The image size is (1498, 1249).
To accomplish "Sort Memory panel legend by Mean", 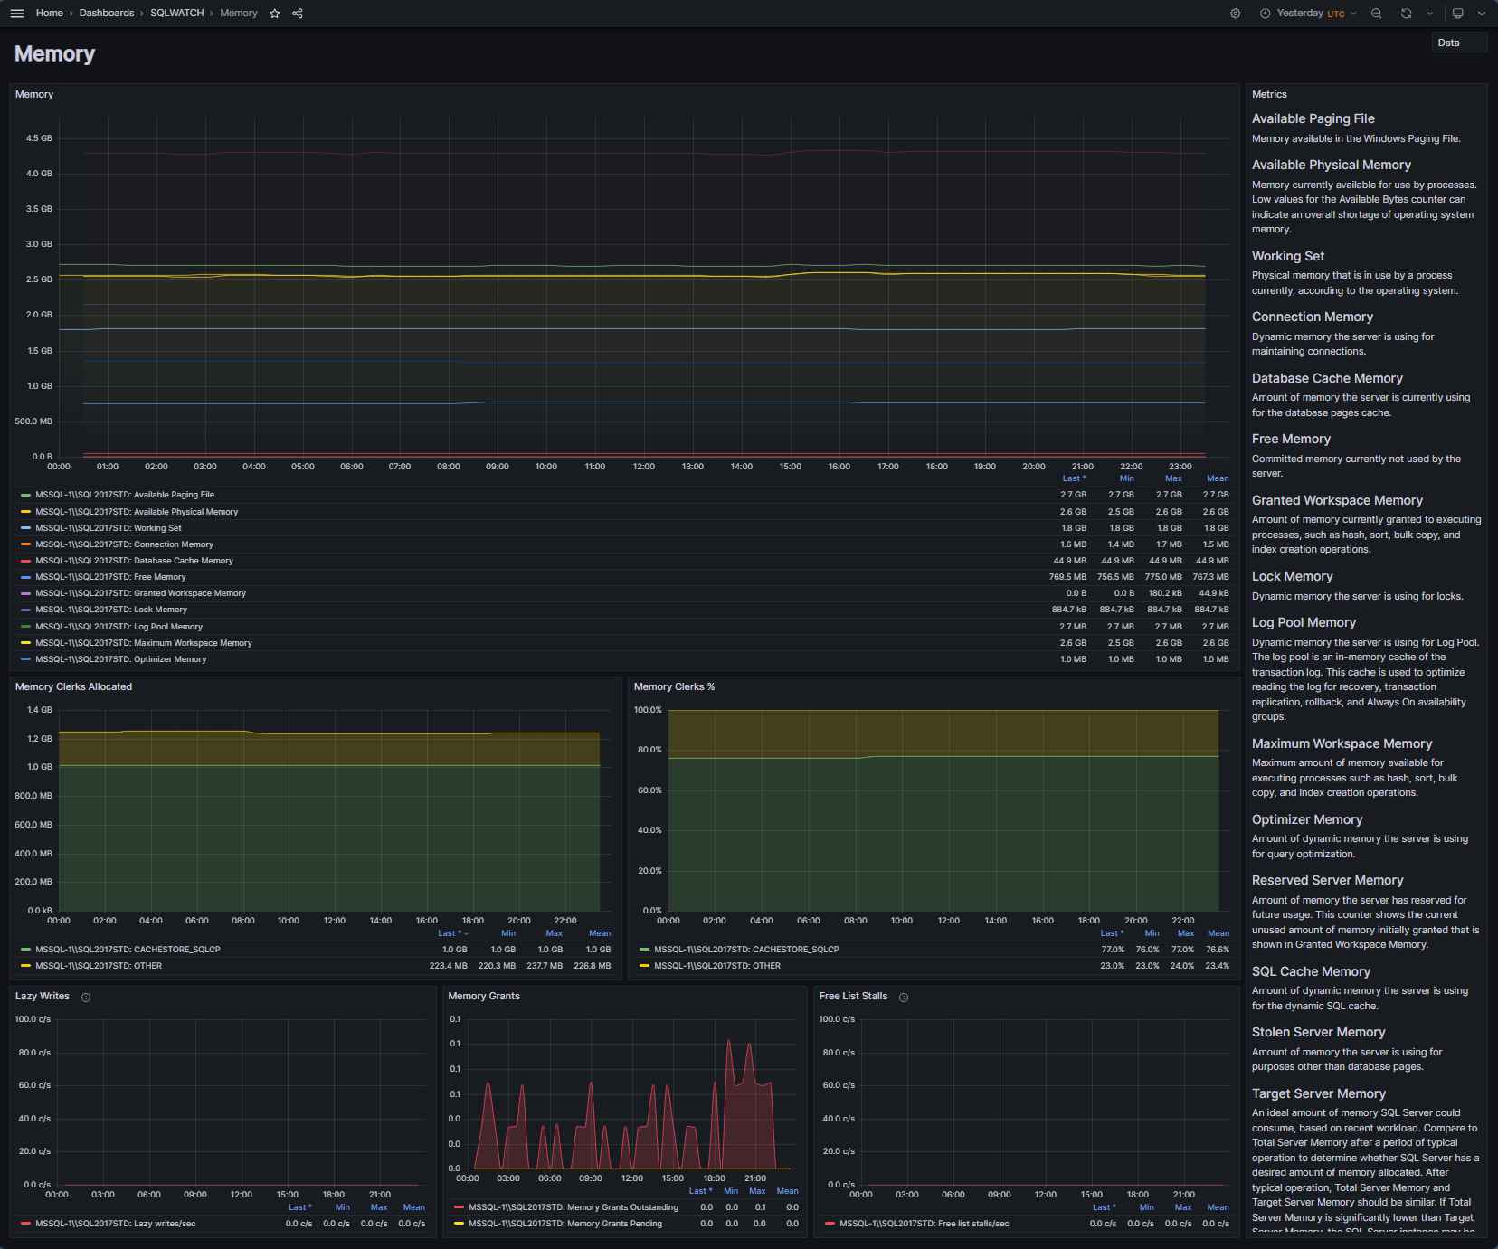I will [x=1218, y=478].
